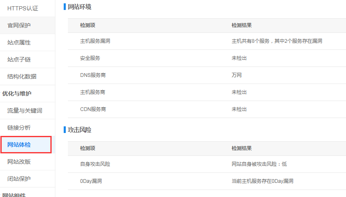This screenshot has height=197, width=346.
Task: Click the 攻击风险 section heading
Action: pos(80,130)
